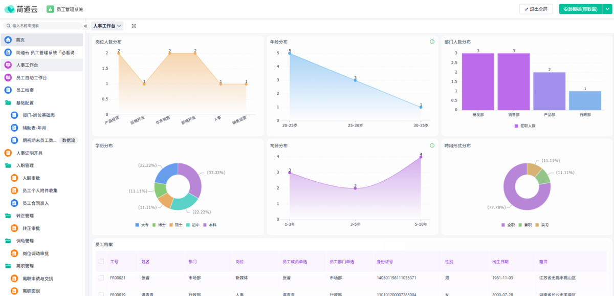
Task: Toggle the 大专 legend item in 学历分布
Action: (143, 225)
